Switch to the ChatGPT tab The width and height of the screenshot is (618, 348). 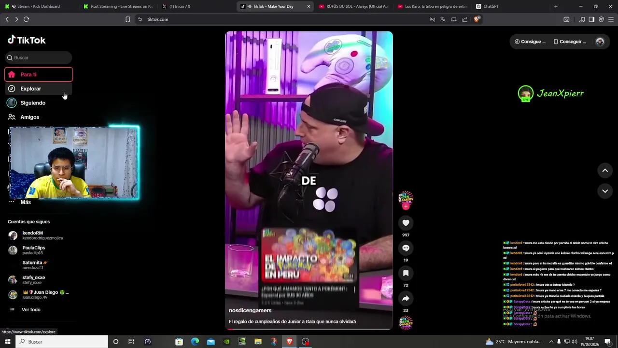[x=509, y=6]
